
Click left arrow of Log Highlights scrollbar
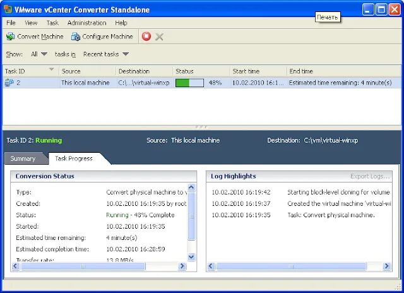211,266
